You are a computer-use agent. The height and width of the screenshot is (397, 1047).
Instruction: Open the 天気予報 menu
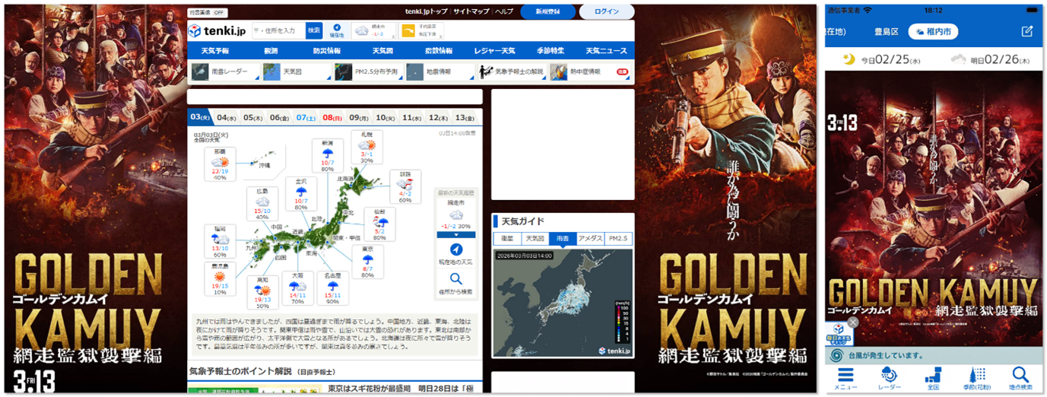click(x=214, y=51)
